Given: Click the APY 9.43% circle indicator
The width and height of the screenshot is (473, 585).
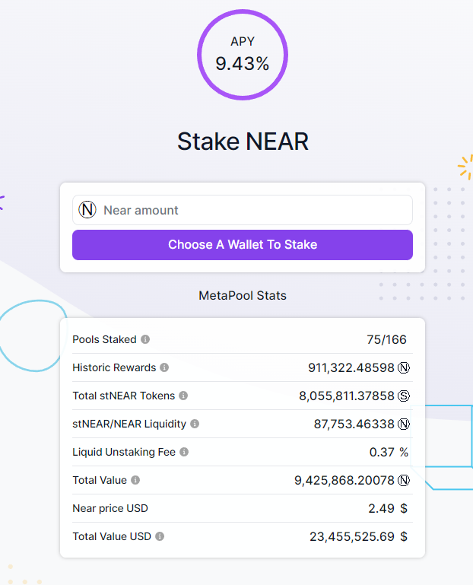Looking at the screenshot, I should click(x=243, y=55).
